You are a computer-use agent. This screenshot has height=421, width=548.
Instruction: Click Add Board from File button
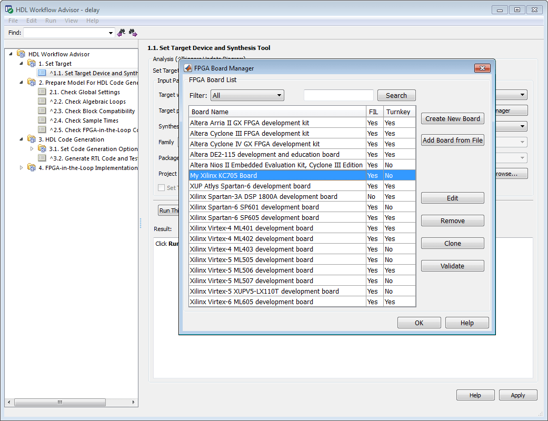pyautogui.click(x=453, y=140)
